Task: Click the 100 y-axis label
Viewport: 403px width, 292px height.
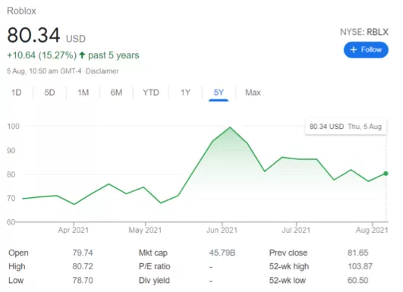Action: pos(13,127)
